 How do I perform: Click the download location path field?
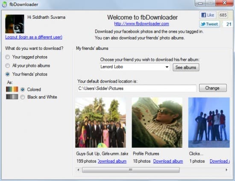coord(137,89)
